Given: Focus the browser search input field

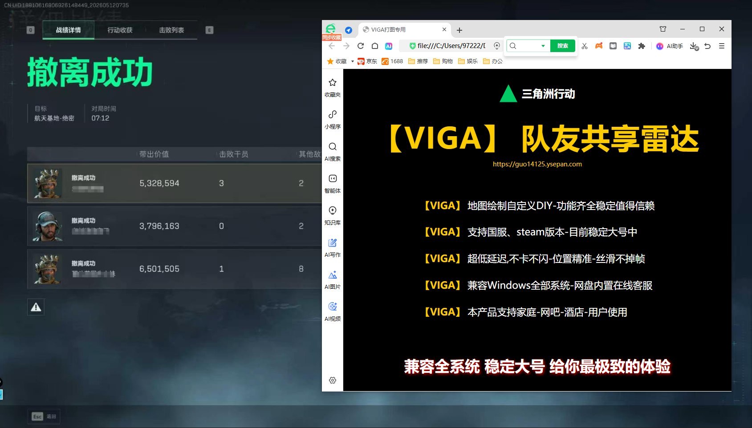Looking at the screenshot, I should pos(528,46).
